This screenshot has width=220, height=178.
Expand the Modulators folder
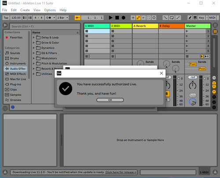33,58
